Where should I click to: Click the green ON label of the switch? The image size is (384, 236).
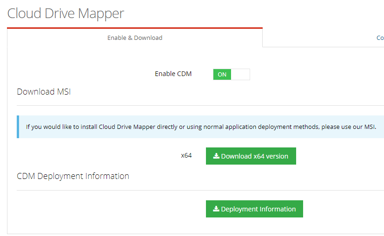[222, 74]
